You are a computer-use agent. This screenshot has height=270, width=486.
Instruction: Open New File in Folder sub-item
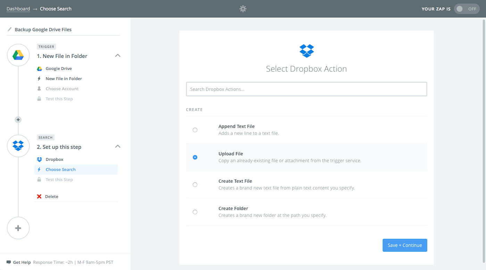pyautogui.click(x=64, y=79)
